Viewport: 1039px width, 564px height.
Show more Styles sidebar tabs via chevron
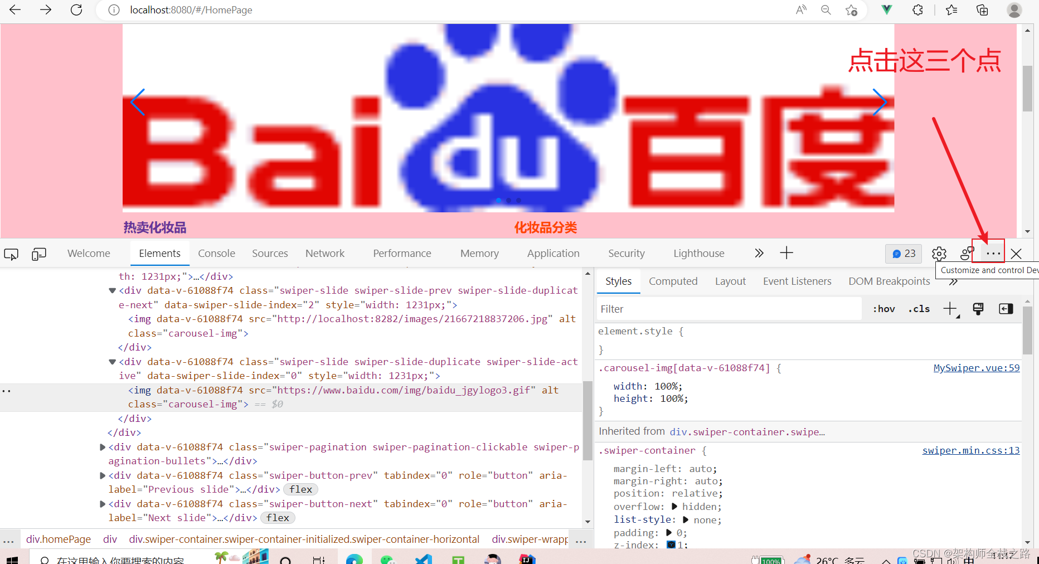pos(953,282)
